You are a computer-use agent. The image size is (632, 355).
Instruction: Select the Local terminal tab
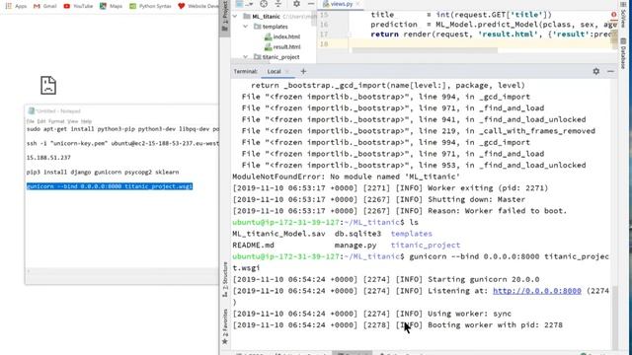tap(274, 71)
